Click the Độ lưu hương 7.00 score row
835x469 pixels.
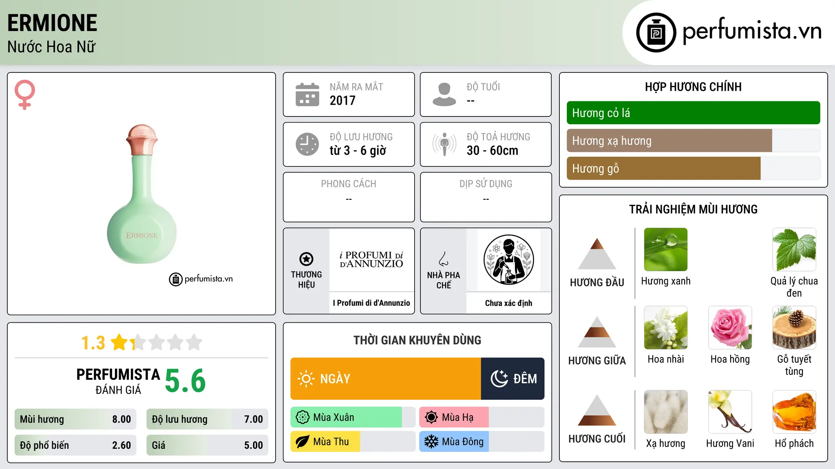207,419
